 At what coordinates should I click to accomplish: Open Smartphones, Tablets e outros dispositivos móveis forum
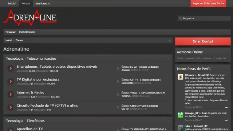tap(57, 67)
